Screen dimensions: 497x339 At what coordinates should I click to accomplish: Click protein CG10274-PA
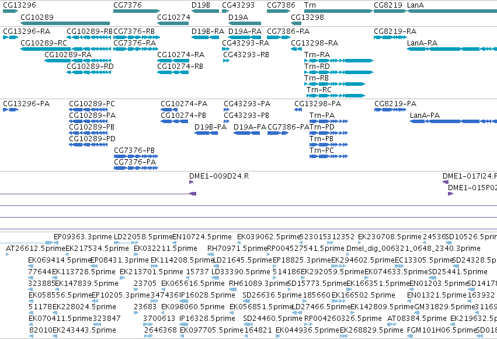pyautogui.click(x=169, y=110)
